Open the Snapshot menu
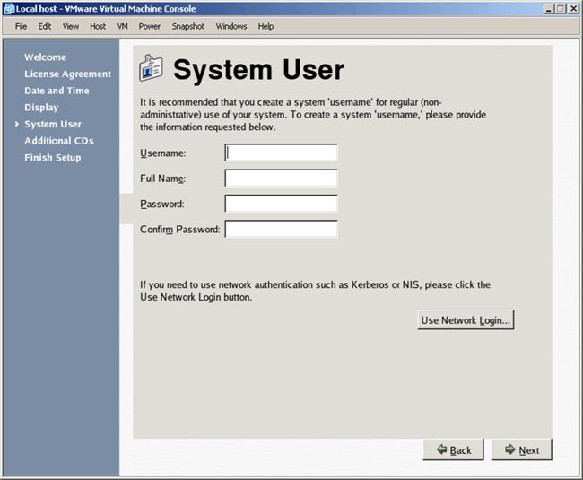The height and width of the screenshot is (480, 583). tap(188, 26)
